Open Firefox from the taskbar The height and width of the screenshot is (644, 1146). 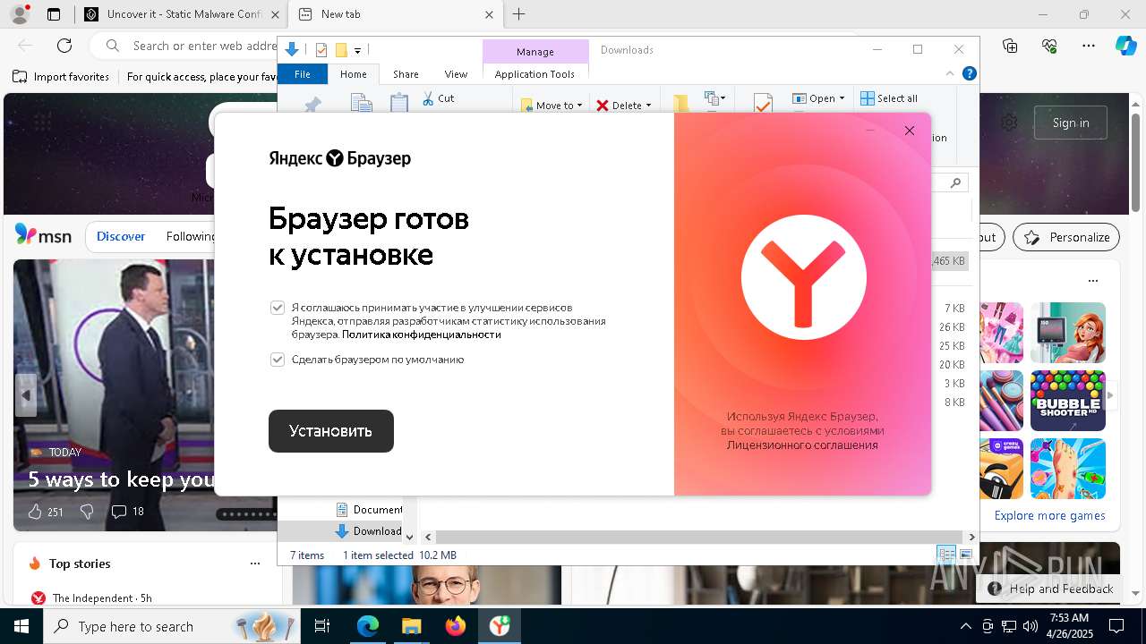pos(456,626)
